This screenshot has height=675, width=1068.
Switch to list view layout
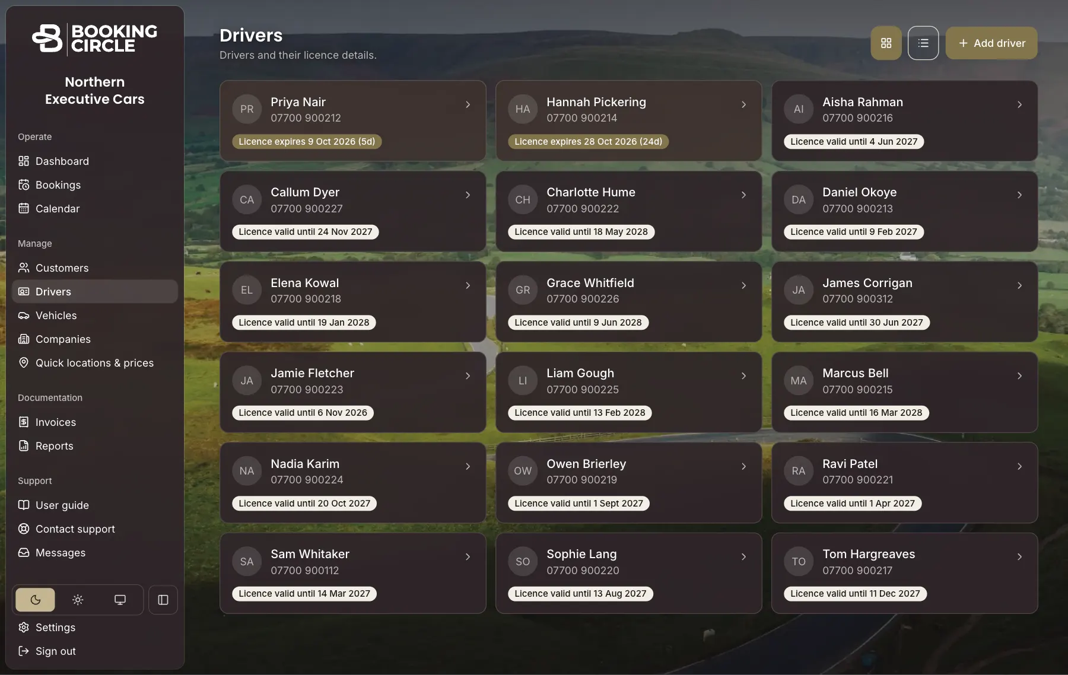click(923, 43)
